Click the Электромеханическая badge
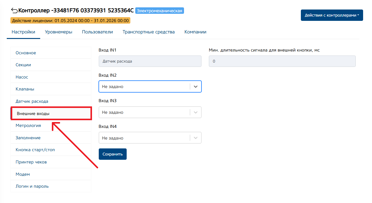Image resolution: width=372 pixels, height=203 pixels. click(x=159, y=11)
